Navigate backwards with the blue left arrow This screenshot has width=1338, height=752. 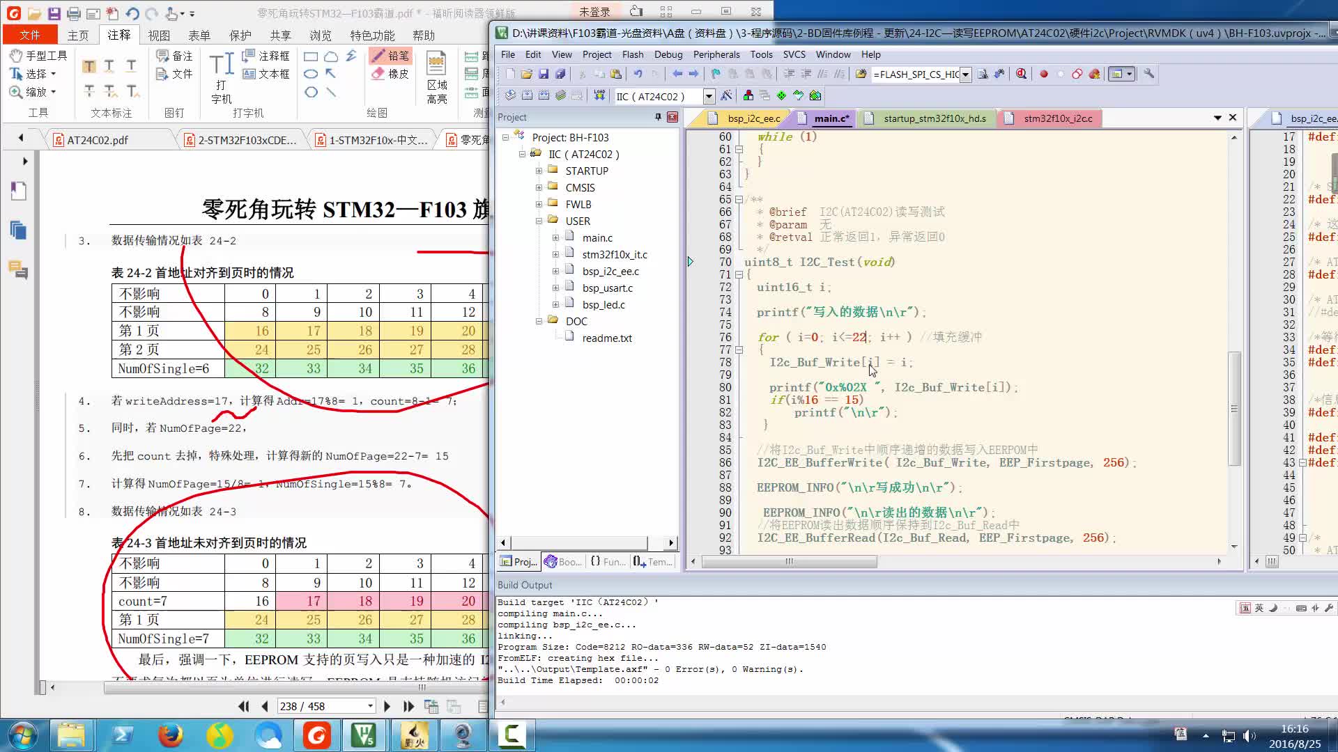[677, 74]
